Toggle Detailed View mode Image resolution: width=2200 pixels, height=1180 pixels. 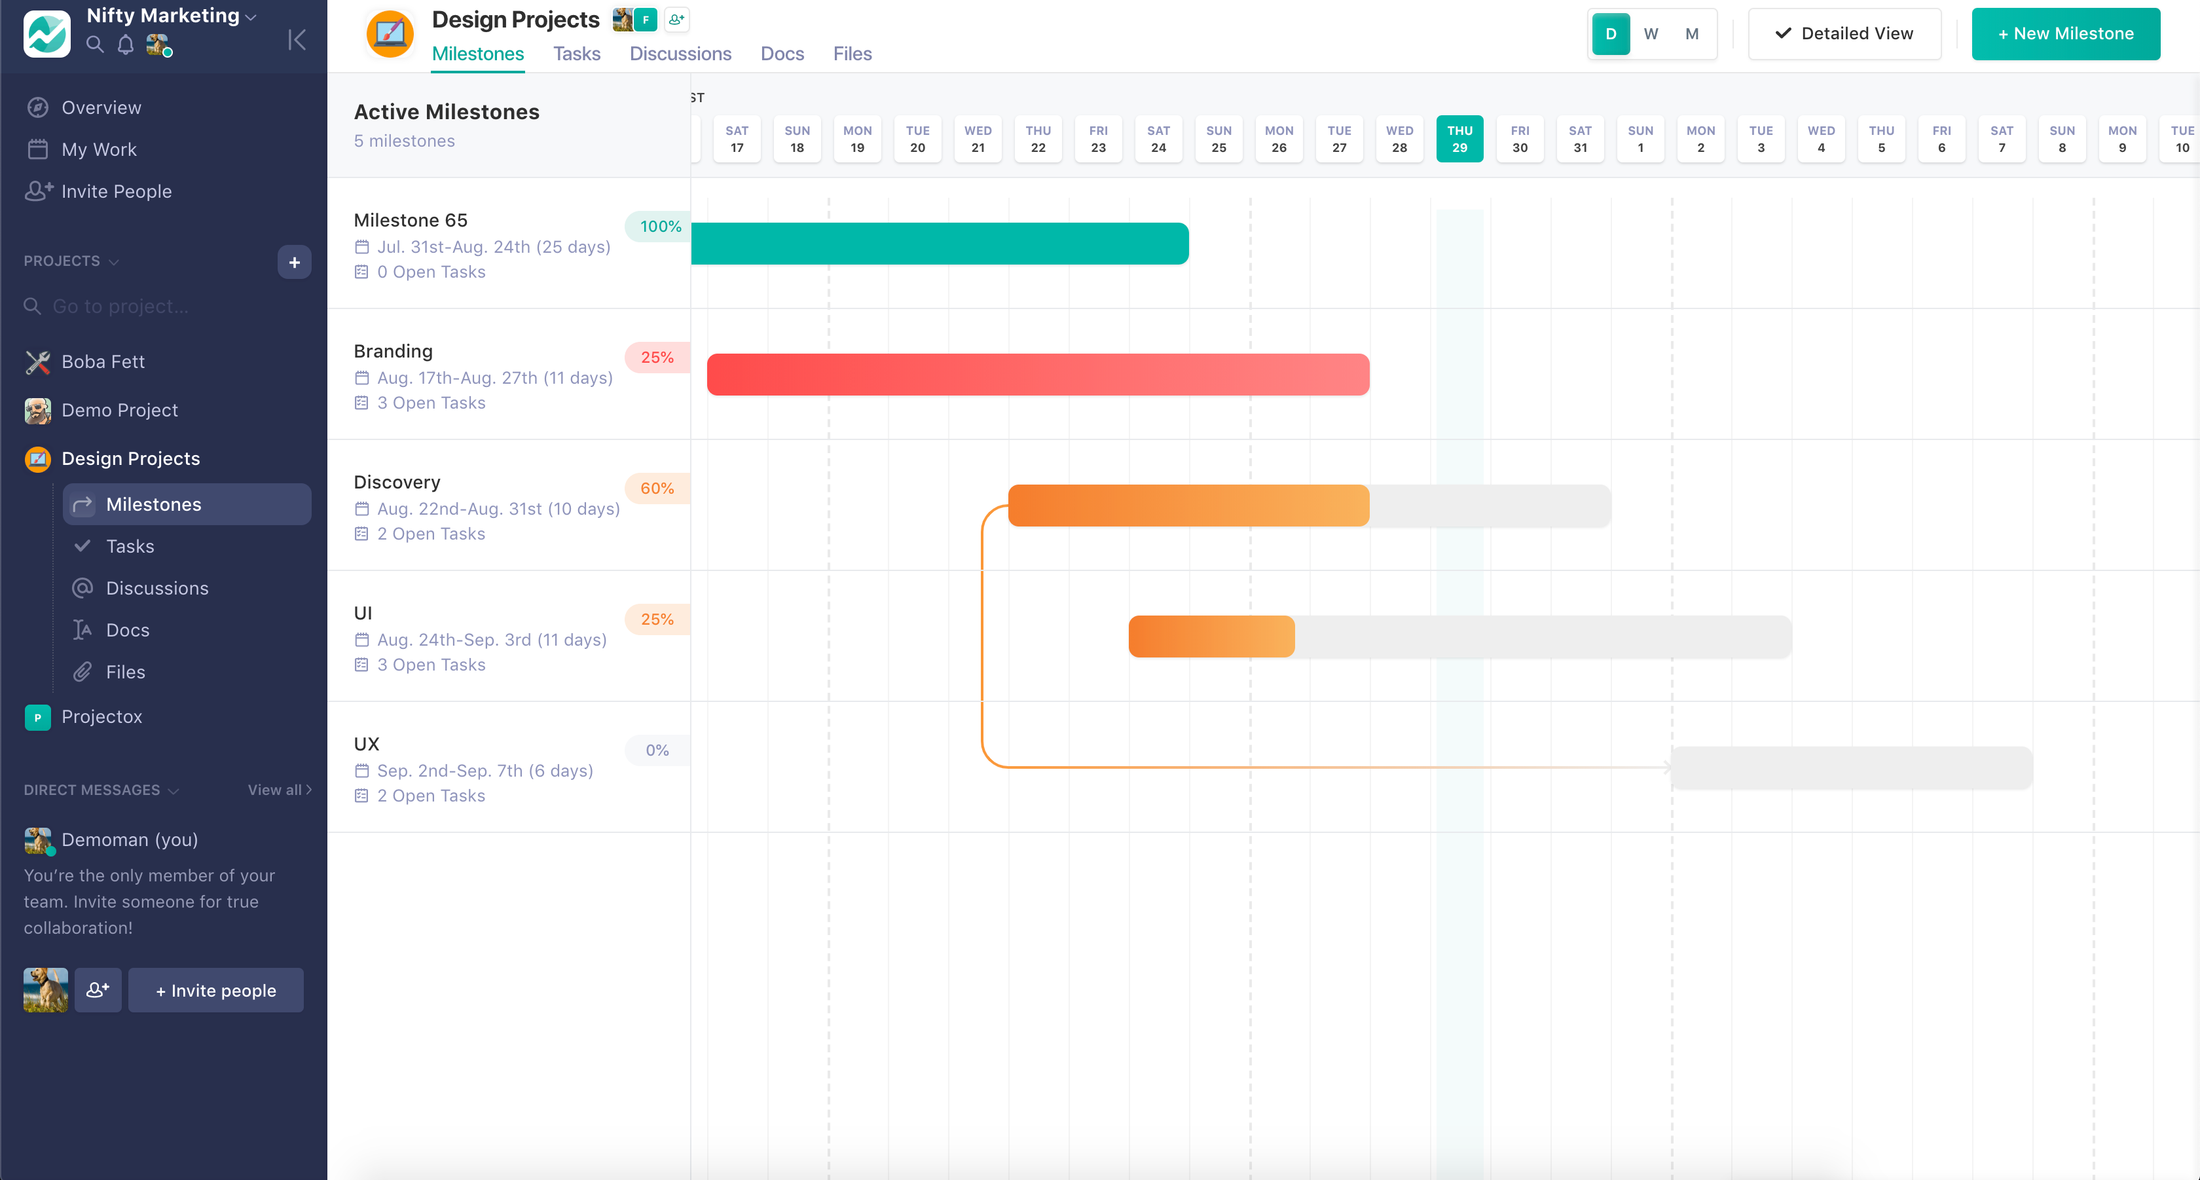tap(1844, 34)
